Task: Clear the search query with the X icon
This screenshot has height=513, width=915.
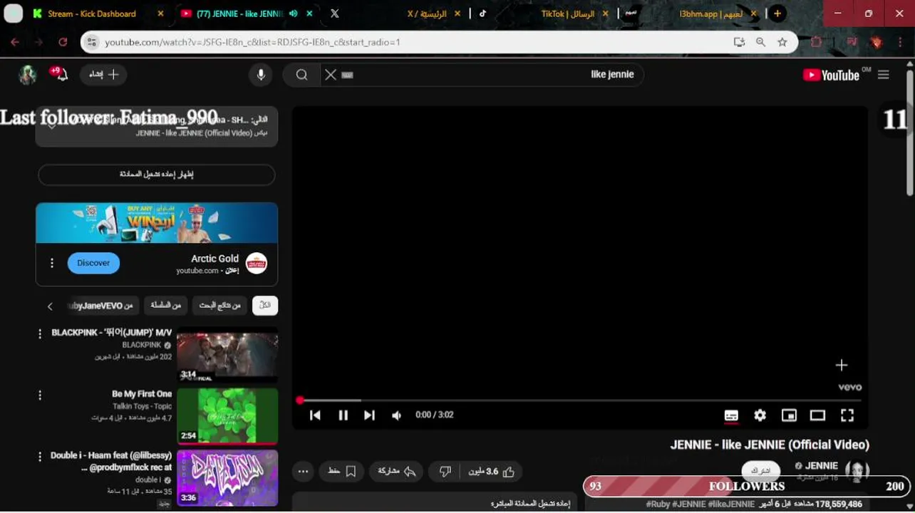Action: pyautogui.click(x=330, y=74)
